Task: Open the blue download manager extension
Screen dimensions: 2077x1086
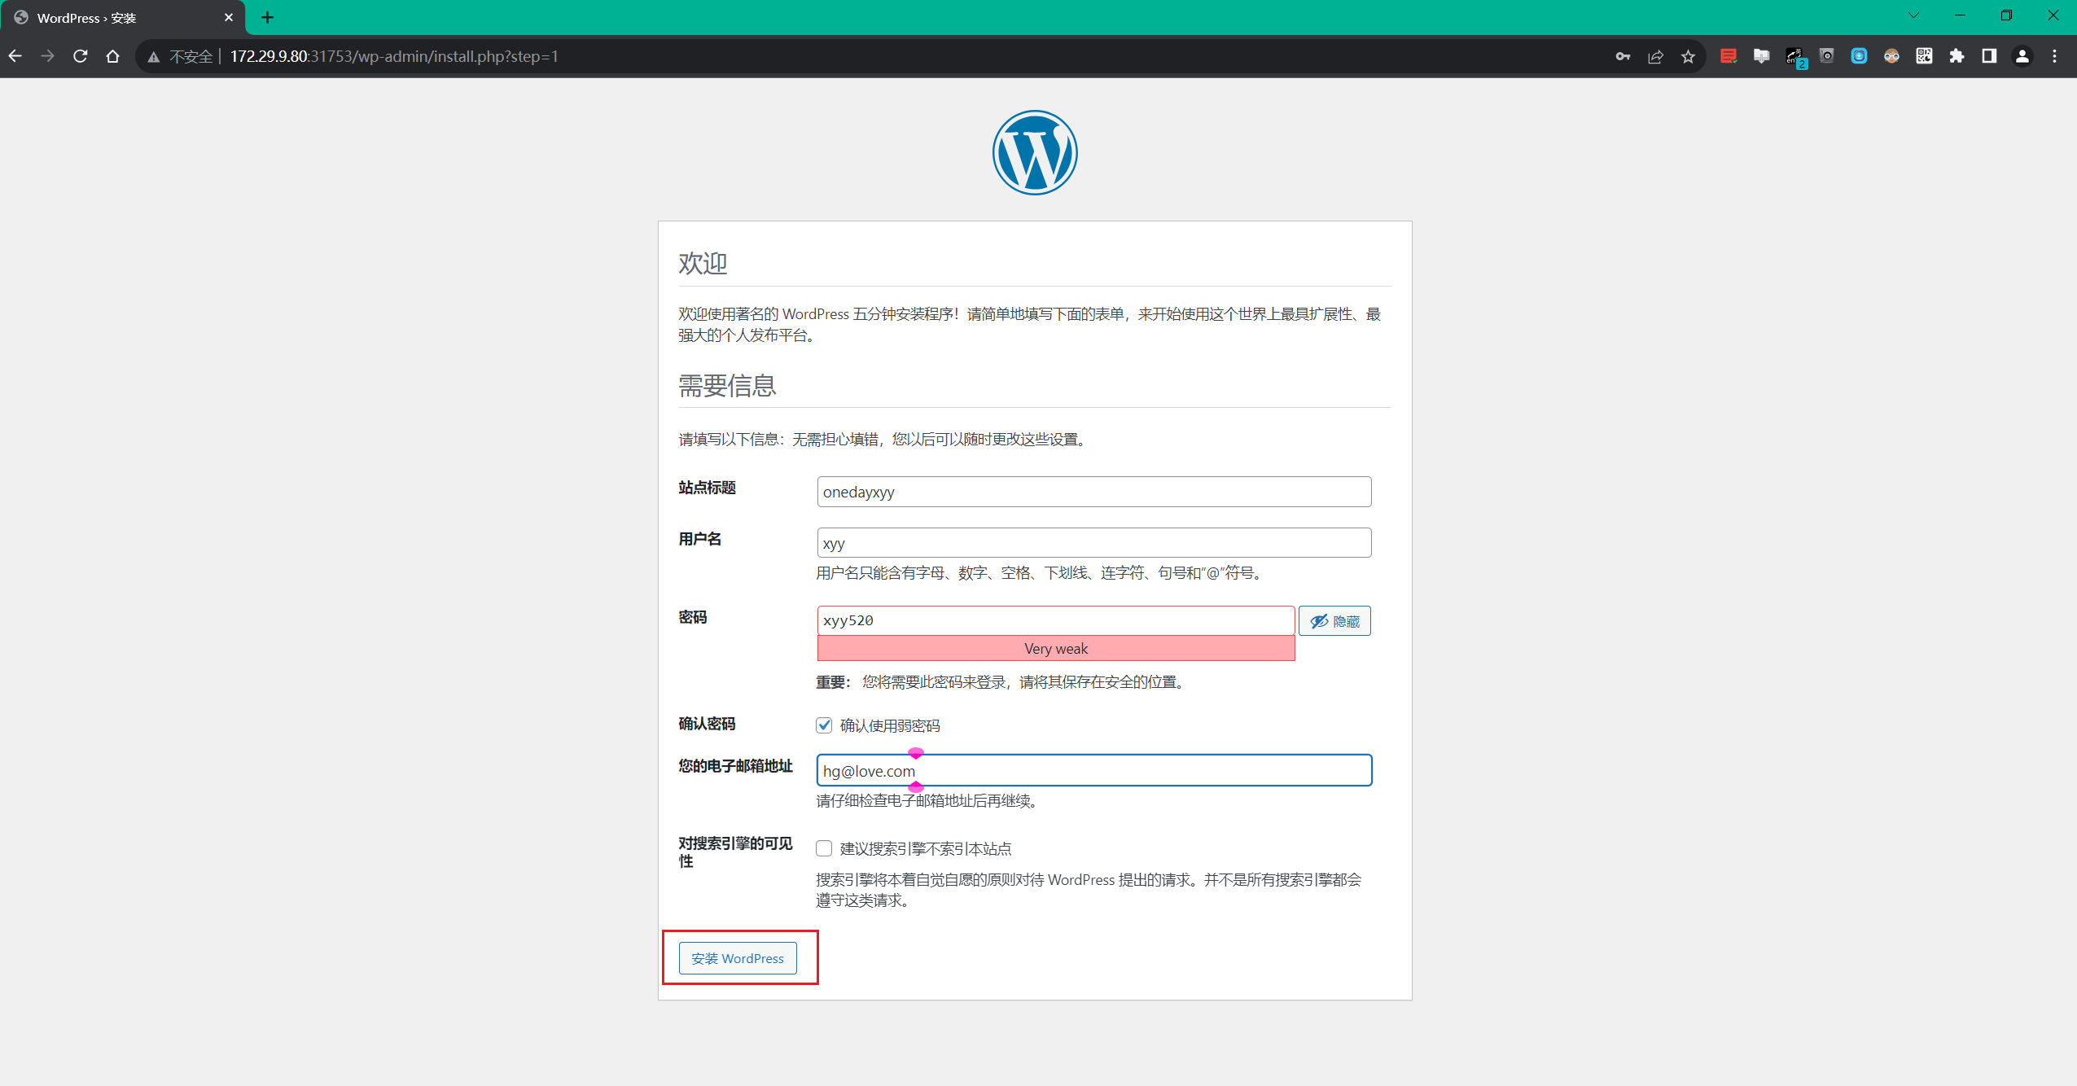Action: pyautogui.click(x=1859, y=56)
